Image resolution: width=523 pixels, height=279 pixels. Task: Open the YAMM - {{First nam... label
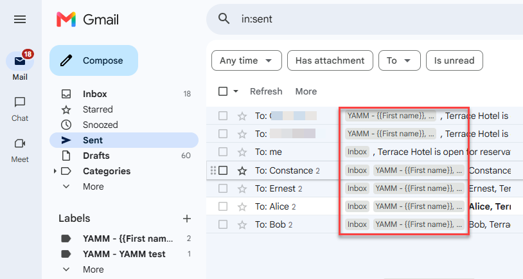(x=124, y=239)
